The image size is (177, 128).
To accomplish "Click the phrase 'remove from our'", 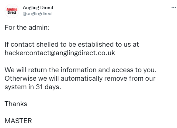I will [130, 78].
